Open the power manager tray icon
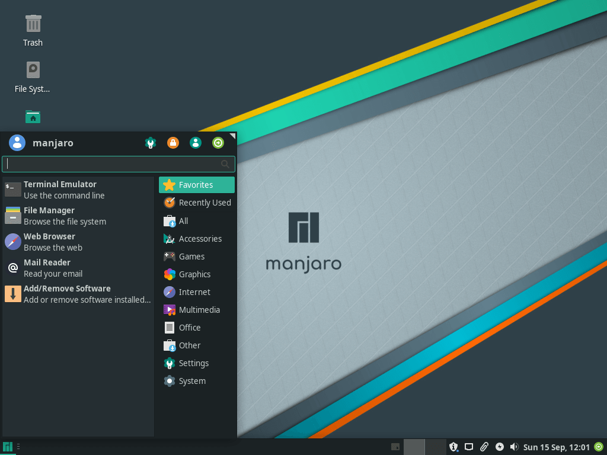 (500, 447)
